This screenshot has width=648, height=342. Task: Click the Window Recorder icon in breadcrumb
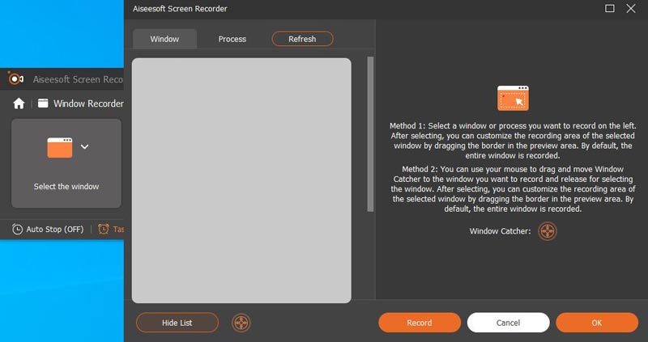[43, 103]
